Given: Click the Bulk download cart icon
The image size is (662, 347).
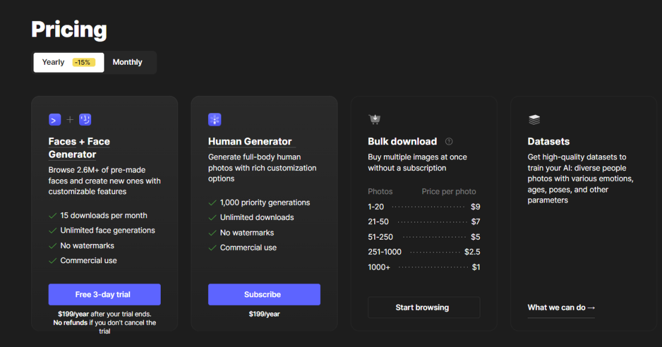Looking at the screenshot, I should pyautogui.click(x=375, y=119).
